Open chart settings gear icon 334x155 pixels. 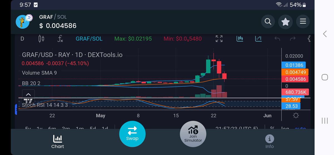pos(296,115)
